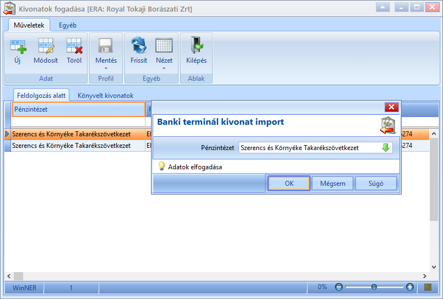This screenshot has height=299, width=443.
Task: Click the zoom in plus icon
Action: (409, 287)
